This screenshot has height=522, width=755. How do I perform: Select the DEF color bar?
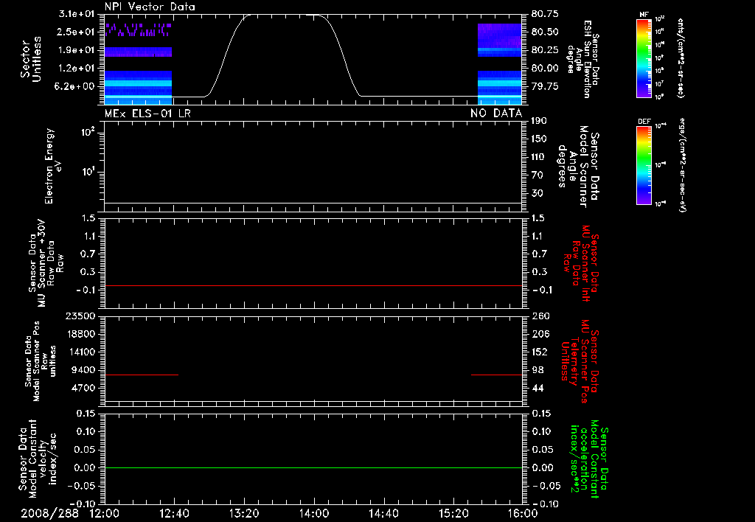tap(644, 165)
